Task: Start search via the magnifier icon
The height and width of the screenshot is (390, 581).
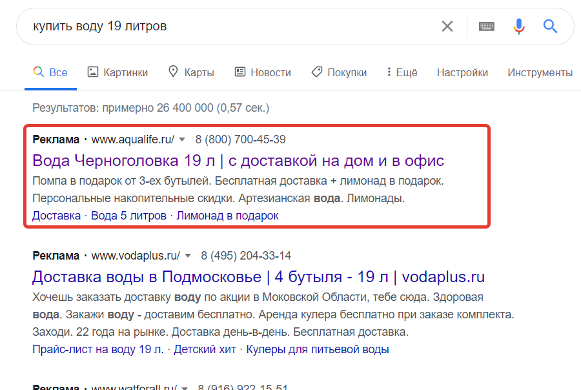Action: click(x=549, y=26)
